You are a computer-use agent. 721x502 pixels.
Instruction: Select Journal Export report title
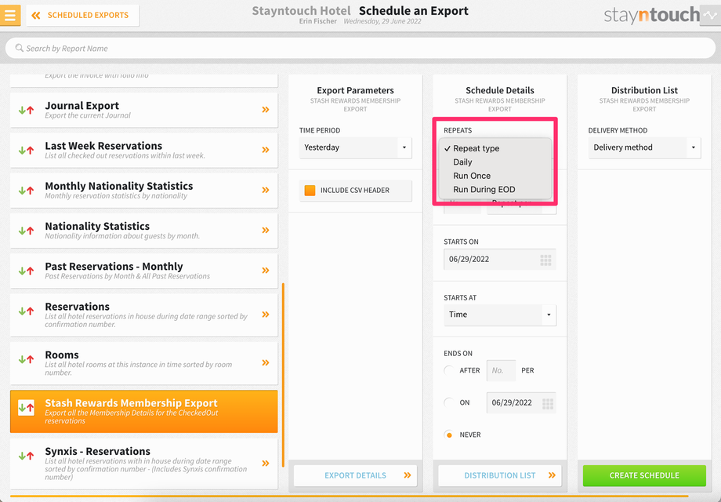[82, 106]
